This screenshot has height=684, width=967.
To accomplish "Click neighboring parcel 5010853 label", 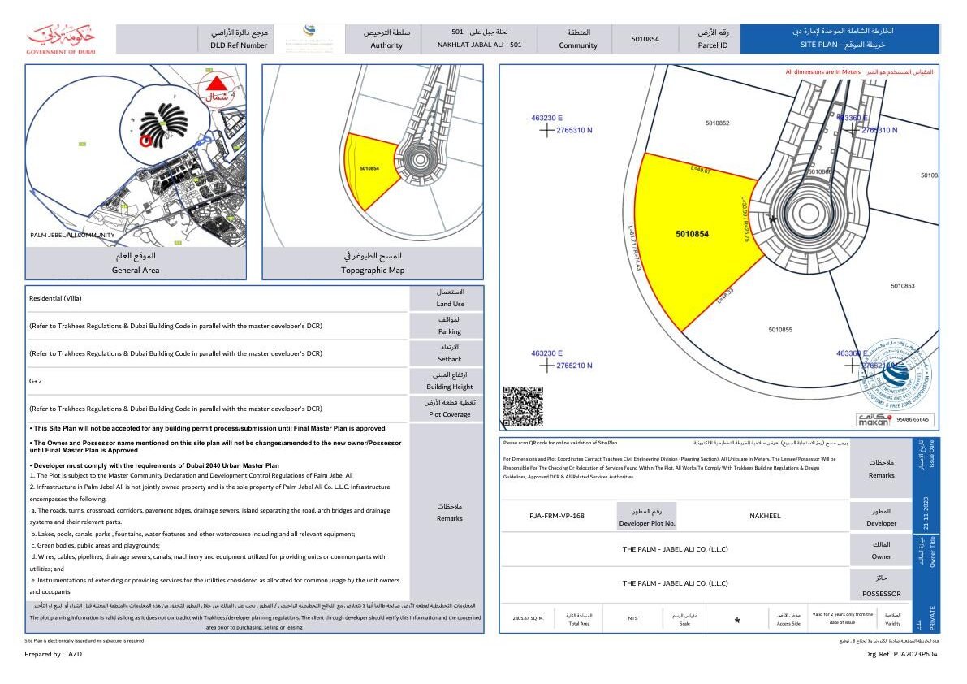I will 902,286.
